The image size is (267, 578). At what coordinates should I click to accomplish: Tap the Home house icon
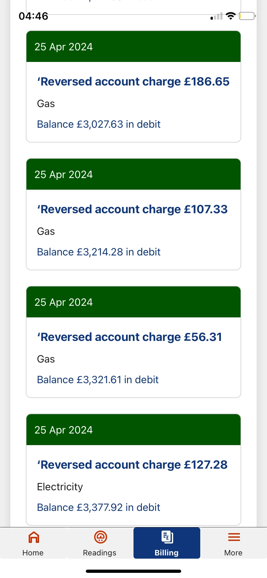[x=34, y=537]
